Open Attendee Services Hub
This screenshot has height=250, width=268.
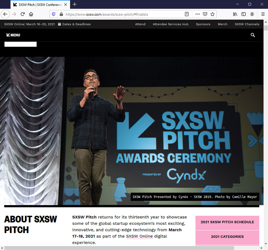tap(171, 24)
